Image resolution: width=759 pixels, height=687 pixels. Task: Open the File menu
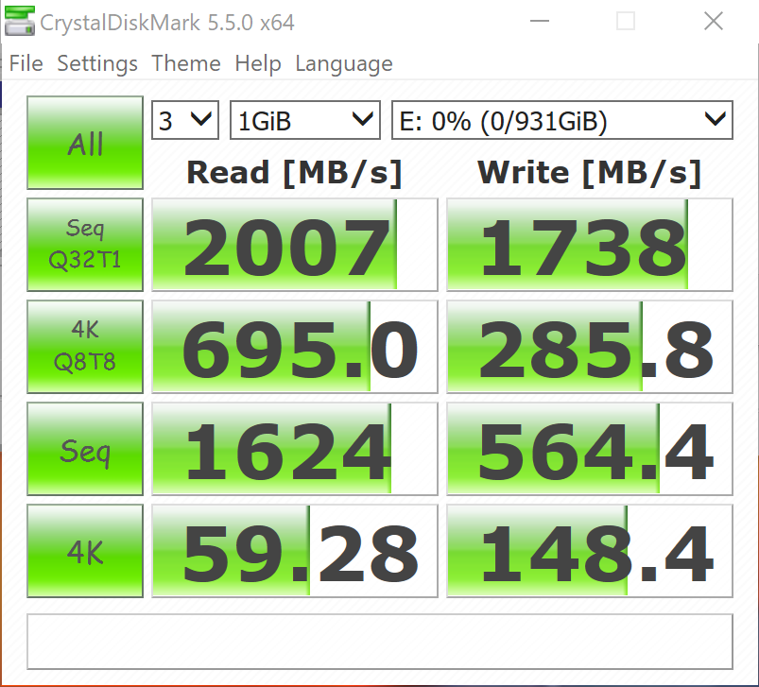pos(26,63)
